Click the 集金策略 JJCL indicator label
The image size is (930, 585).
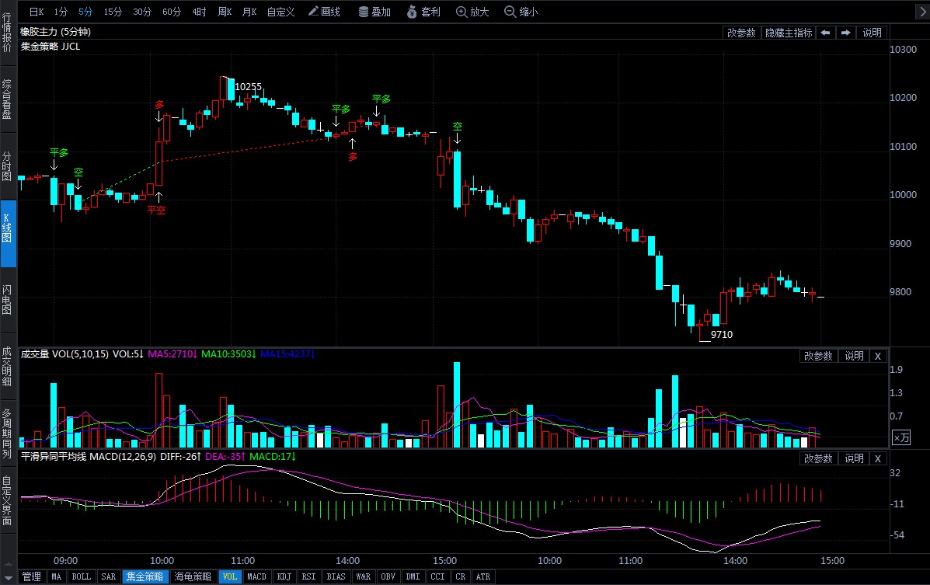[51, 47]
